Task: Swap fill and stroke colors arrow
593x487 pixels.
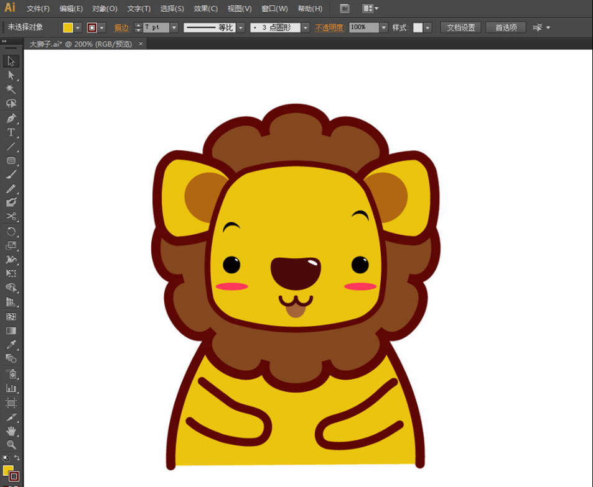Action: [x=17, y=458]
